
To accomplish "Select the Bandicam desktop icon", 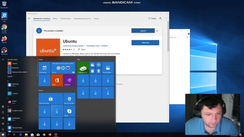I will point(4,51).
